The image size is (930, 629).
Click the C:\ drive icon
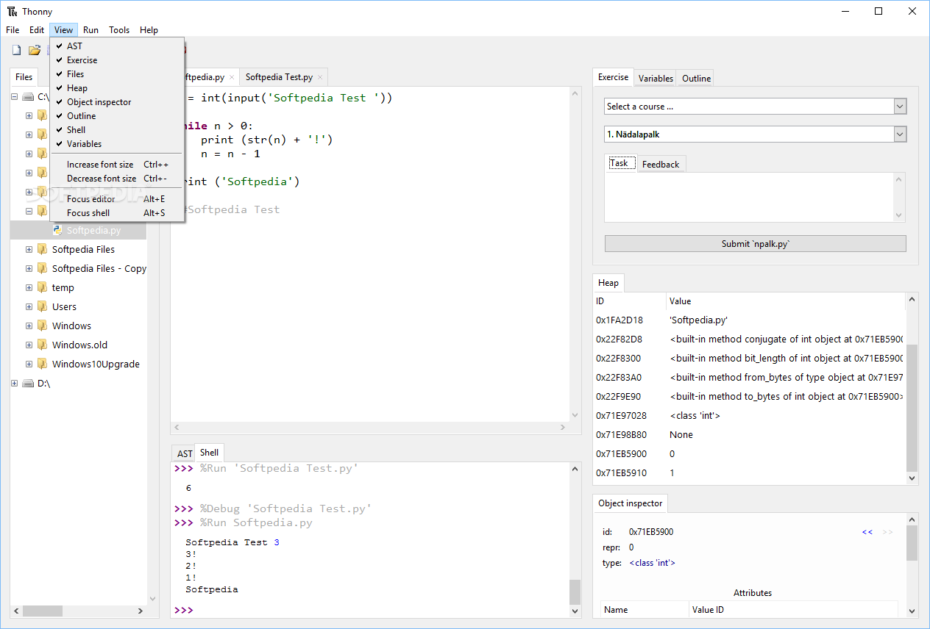pos(28,96)
